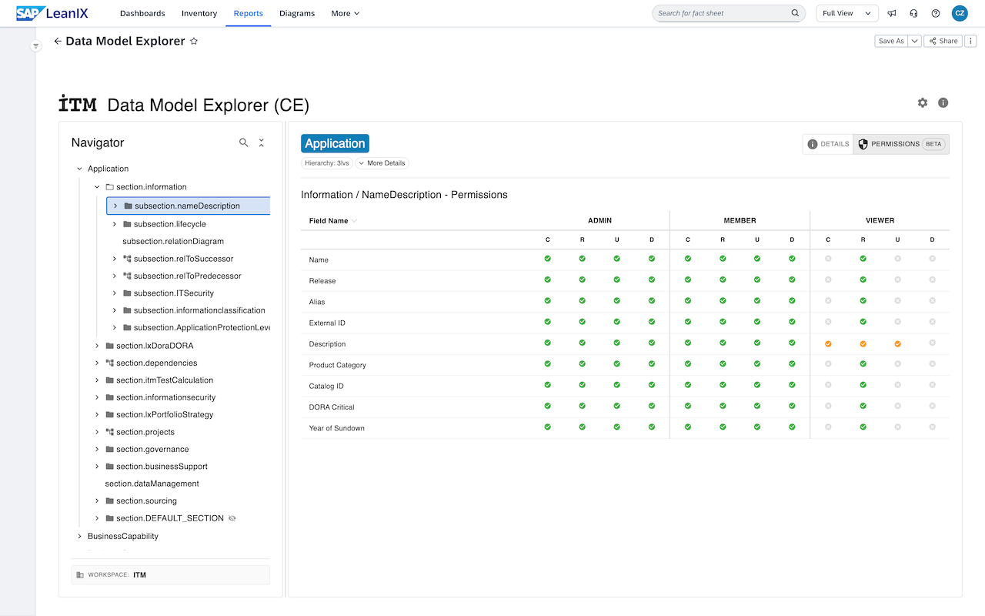Expand More Details under Application

(x=382, y=163)
